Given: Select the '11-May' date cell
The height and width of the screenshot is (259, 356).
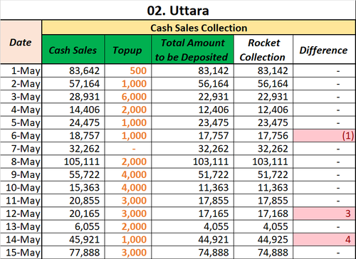Looking at the screenshot, I should pos(21,201).
